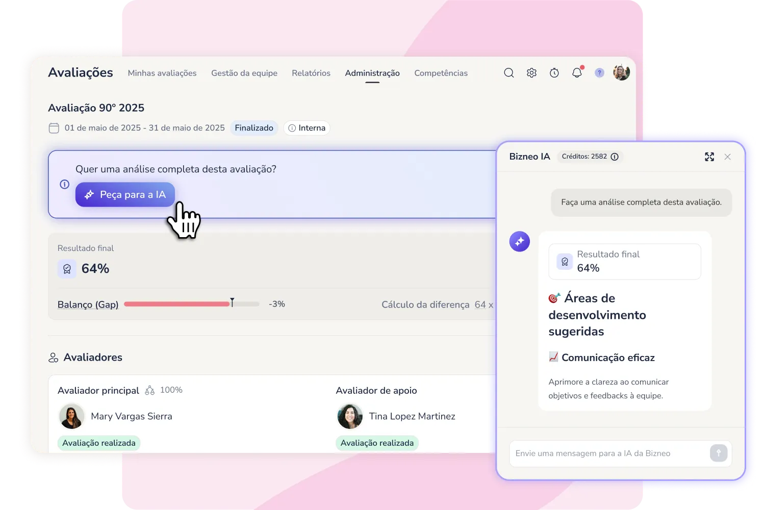The image size is (765, 510).
Task: Open the purple help question icon
Action: tap(599, 73)
